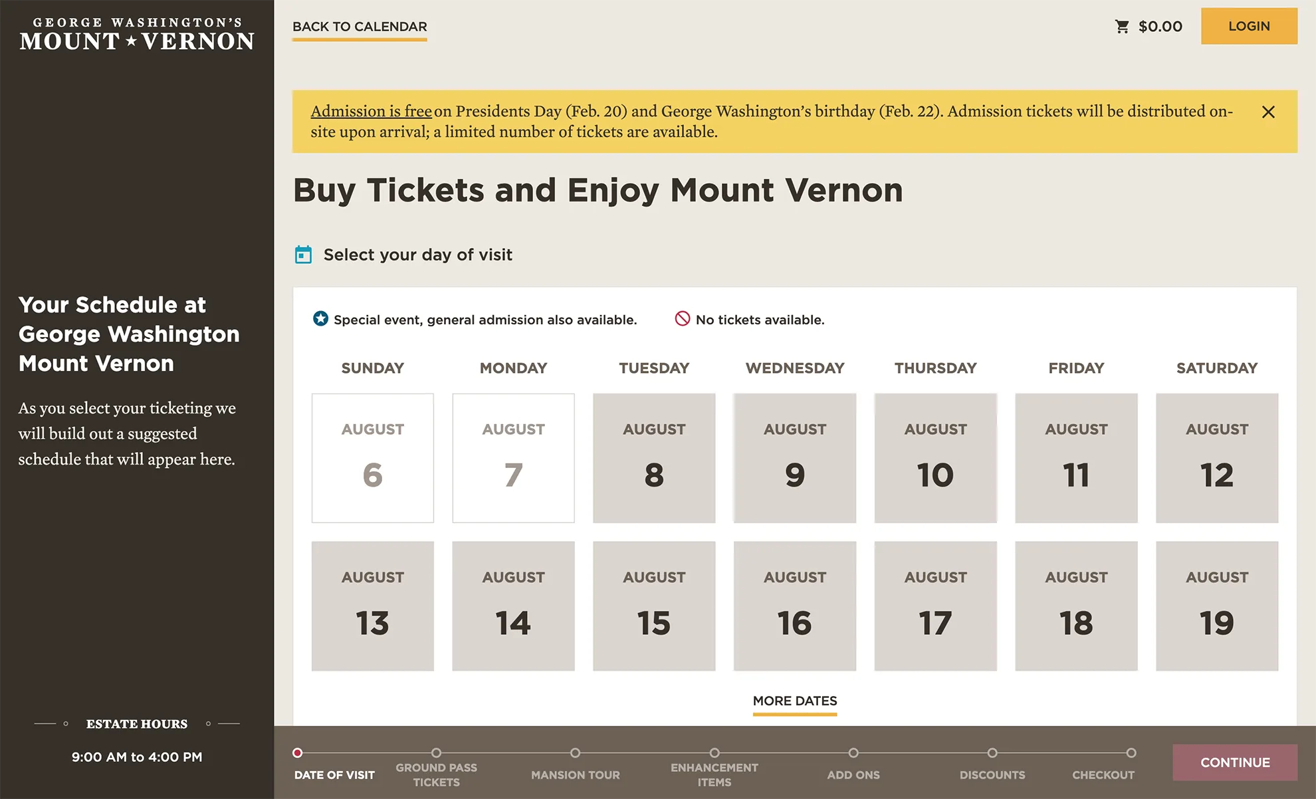Click the $0.00 cart total
This screenshot has width=1316, height=799.
[1160, 27]
